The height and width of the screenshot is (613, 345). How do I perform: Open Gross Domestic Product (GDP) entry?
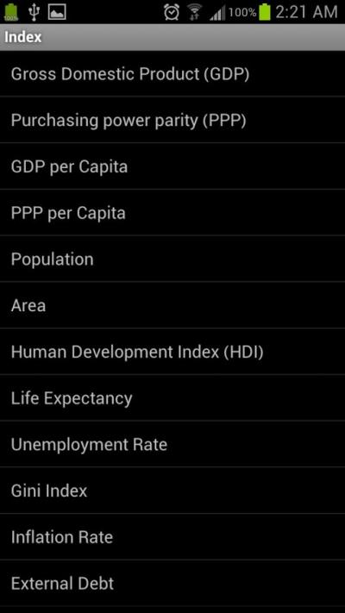[172, 74]
